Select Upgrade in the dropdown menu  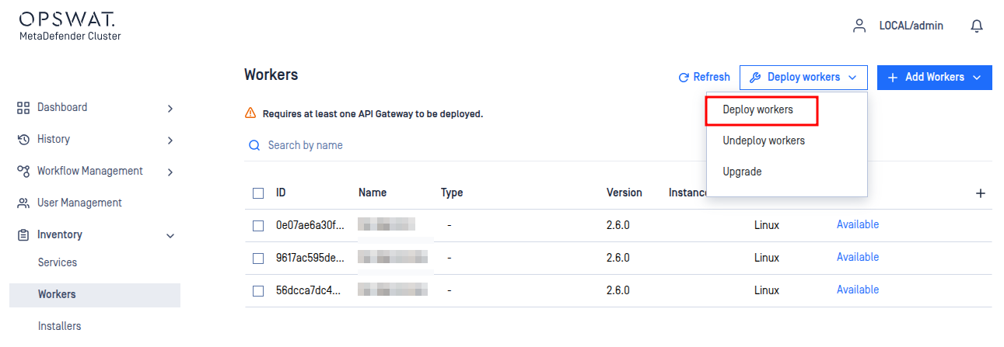click(742, 172)
